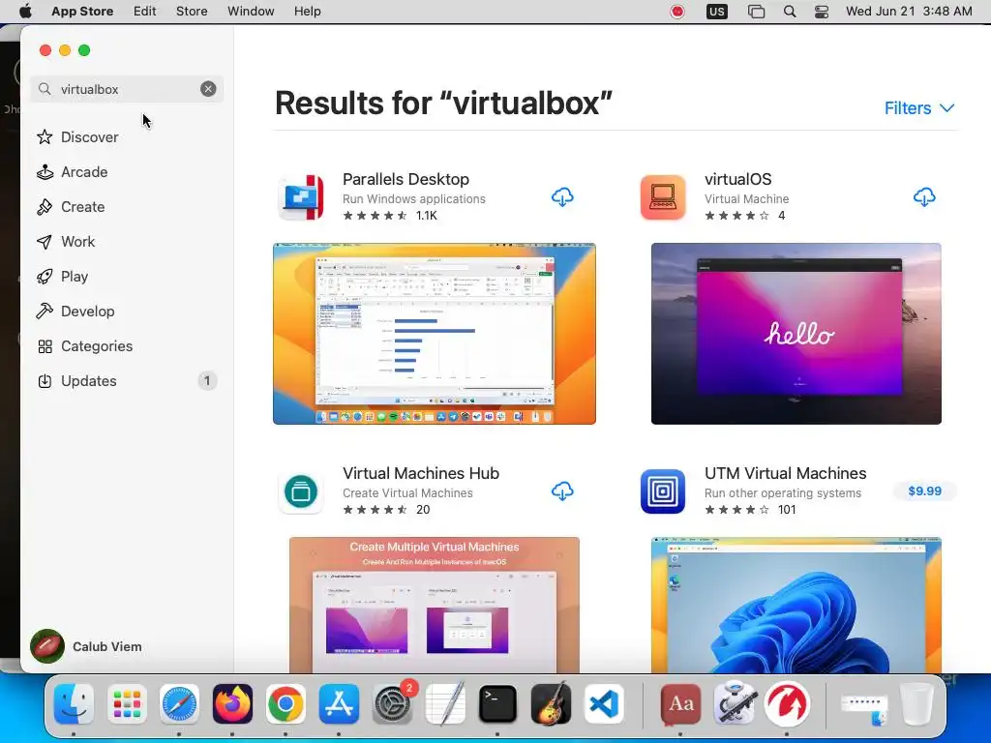This screenshot has width=991, height=743.
Task: Open the Parallels Desktop app icon
Action: pyautogui.click(x=301, y=197)
